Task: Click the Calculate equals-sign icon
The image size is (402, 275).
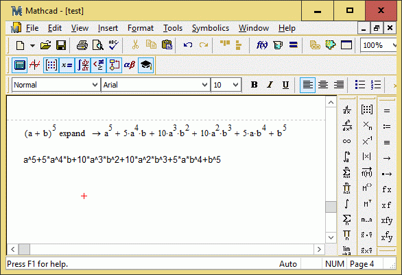Action: [x=294, y=46]
